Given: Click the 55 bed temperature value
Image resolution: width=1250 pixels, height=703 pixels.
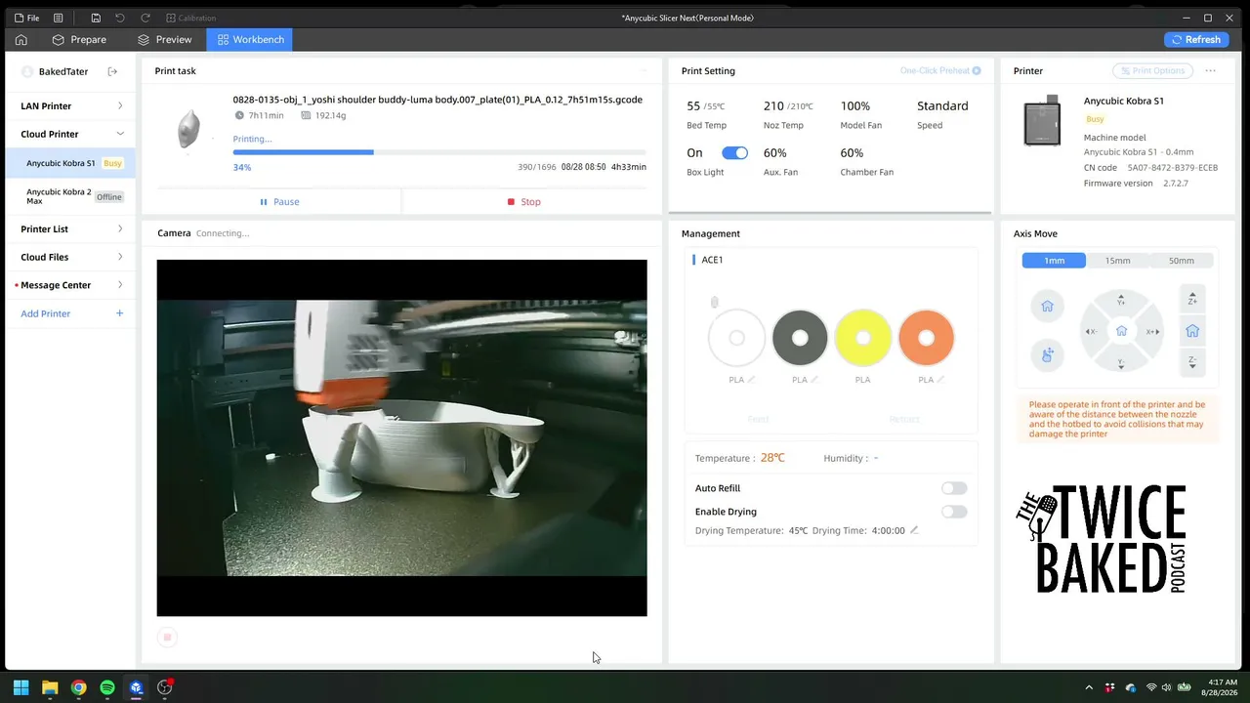Looking at the screenshot, I should pyautogui.click(x=693, y=105).
